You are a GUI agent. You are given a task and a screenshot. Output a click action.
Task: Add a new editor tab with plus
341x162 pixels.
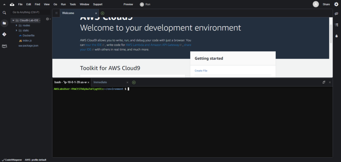coord(103,13)
